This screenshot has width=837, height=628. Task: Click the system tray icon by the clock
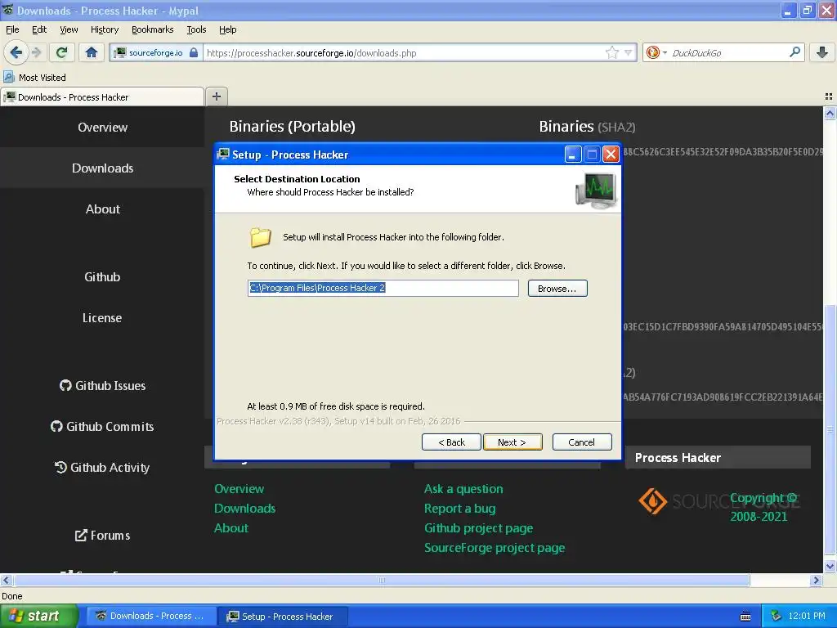point(777,616)
